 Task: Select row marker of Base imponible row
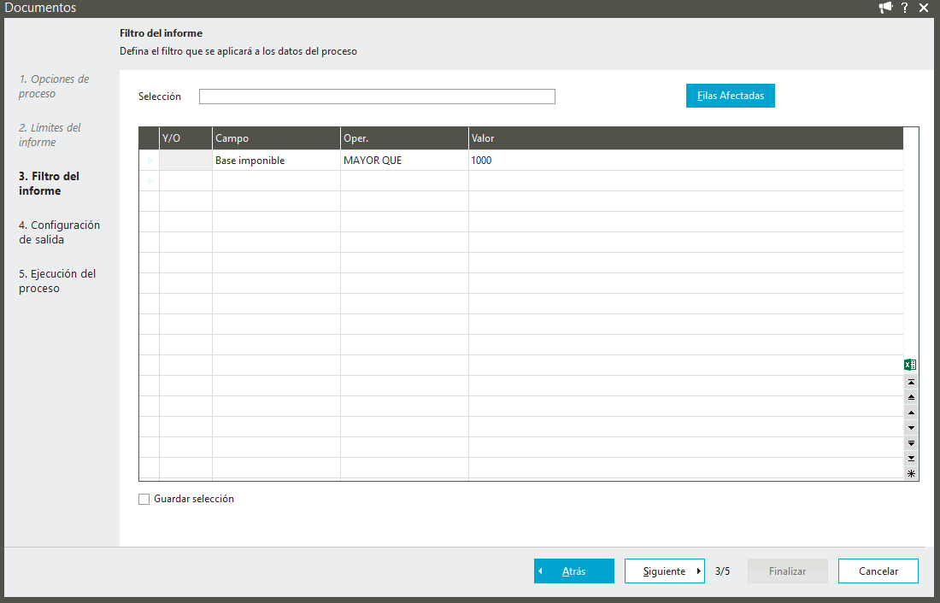[x=150, y=160]
